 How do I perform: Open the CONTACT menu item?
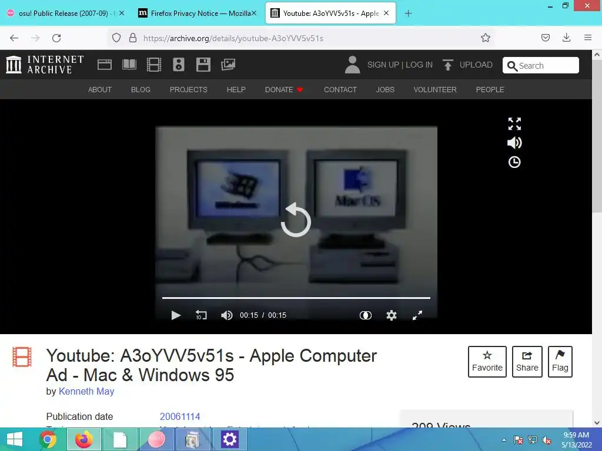click(340, 89)
